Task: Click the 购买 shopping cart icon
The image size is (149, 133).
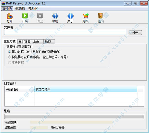Action: 86,16
